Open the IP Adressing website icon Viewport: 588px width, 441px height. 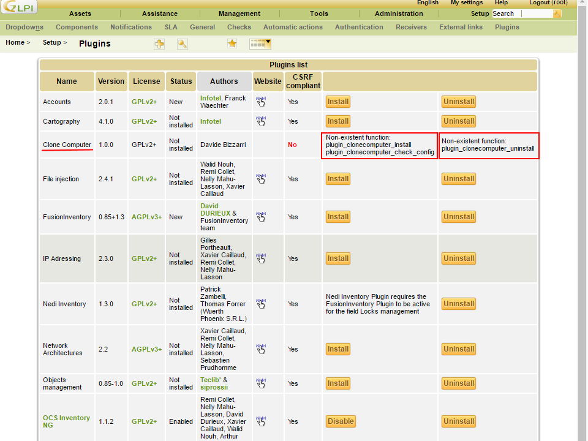click(x=261, y=258)
